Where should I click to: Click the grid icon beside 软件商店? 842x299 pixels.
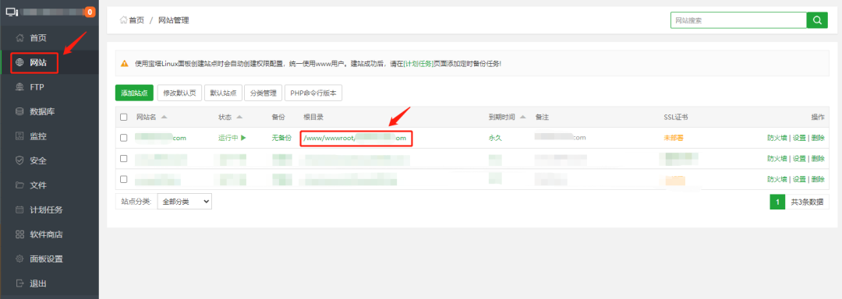click(x=19, y=234)
